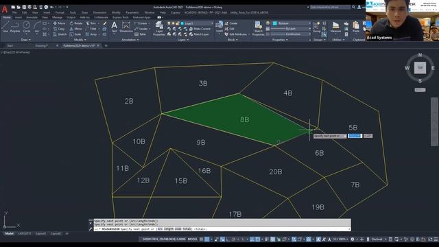The height and width of the screenshot is (247, 439).
Task: Expand the Block panel
Action: (x=233, y=40)
